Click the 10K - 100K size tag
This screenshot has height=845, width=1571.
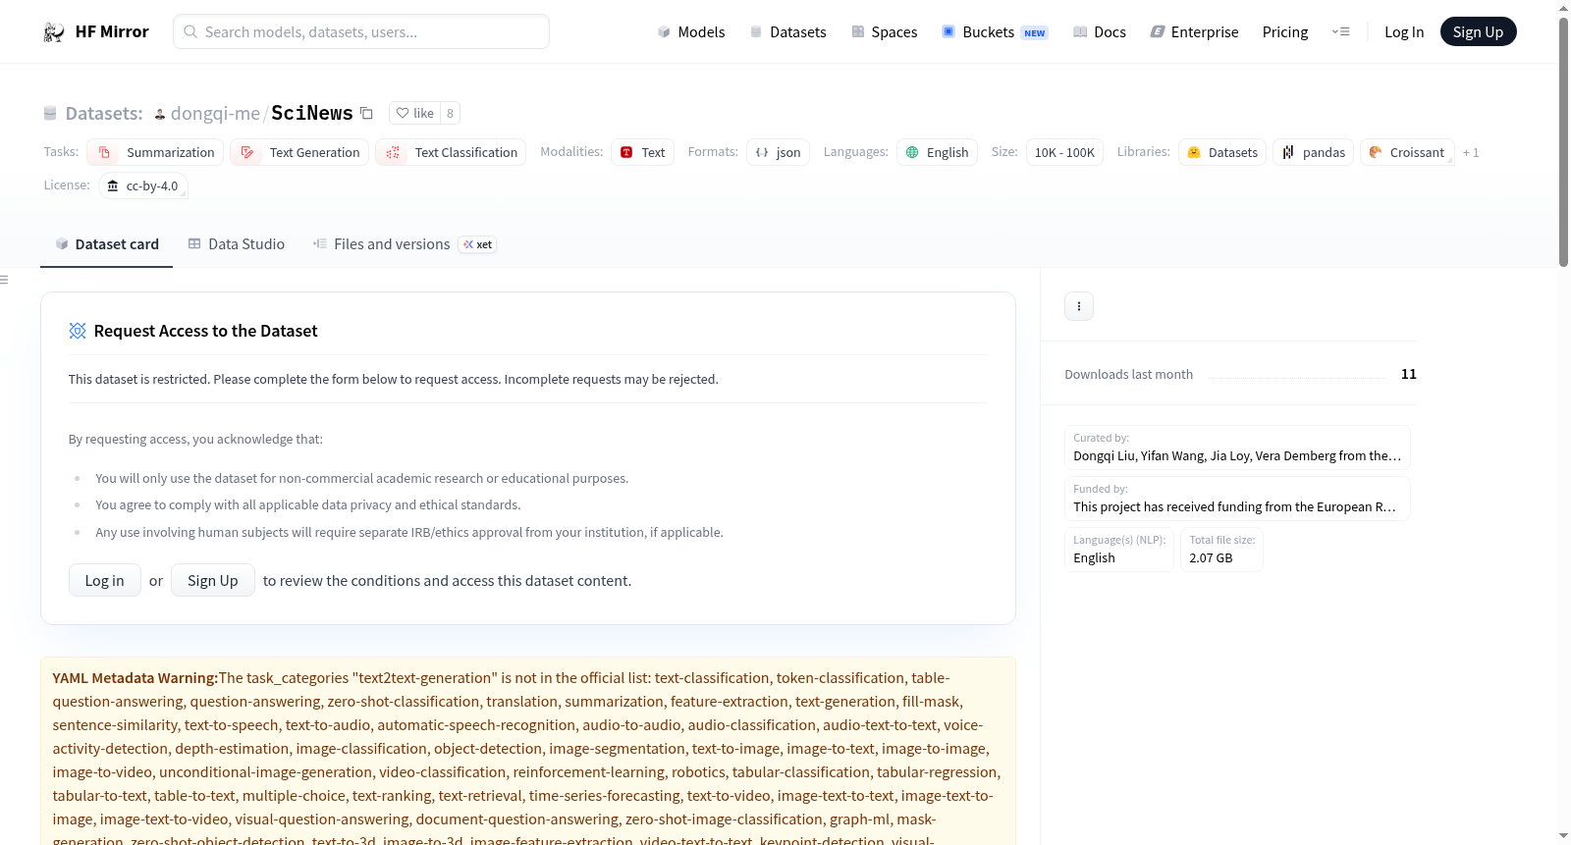tap(1064, 152)
